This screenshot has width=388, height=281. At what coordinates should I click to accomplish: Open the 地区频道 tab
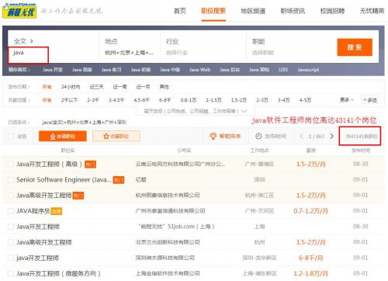point(253,11)
